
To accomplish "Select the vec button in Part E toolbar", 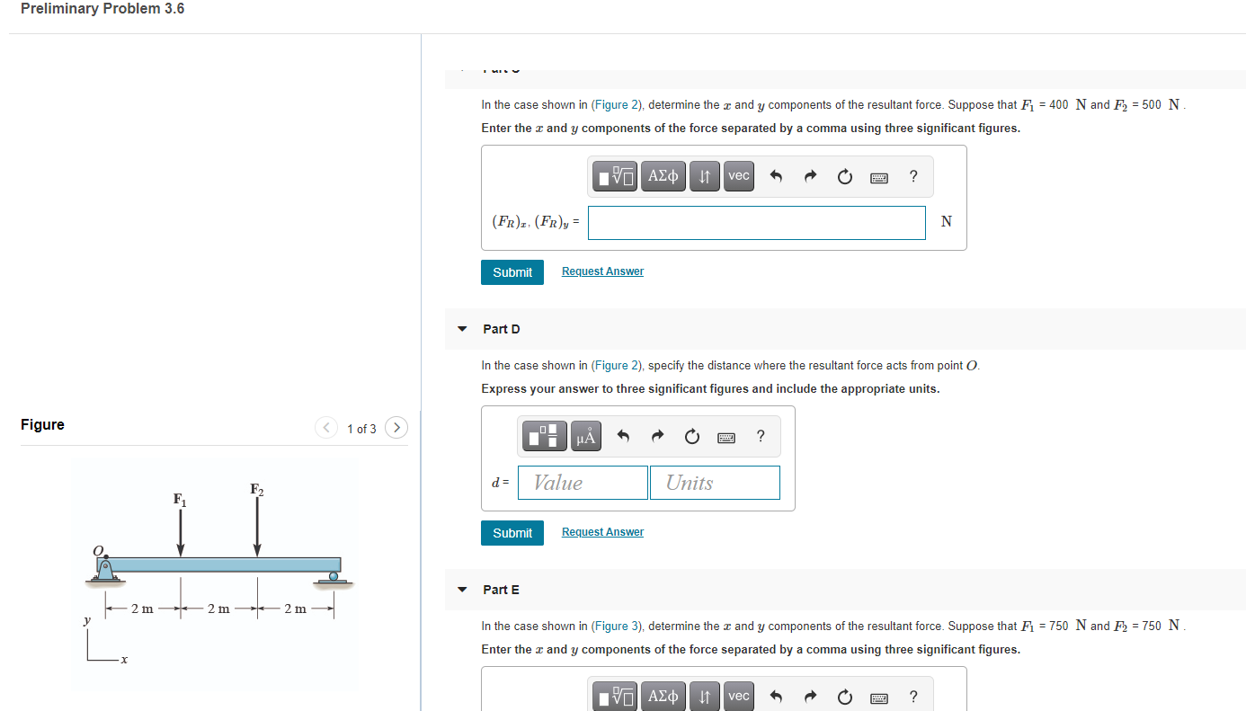I will coord(739,697).
